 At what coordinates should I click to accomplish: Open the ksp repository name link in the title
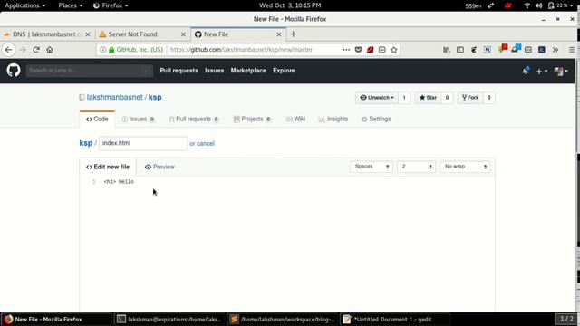click(x=155, y=97)
